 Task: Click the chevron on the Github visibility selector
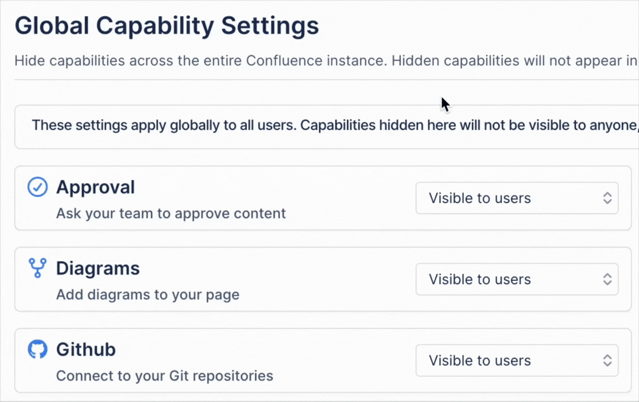[608, 360]
